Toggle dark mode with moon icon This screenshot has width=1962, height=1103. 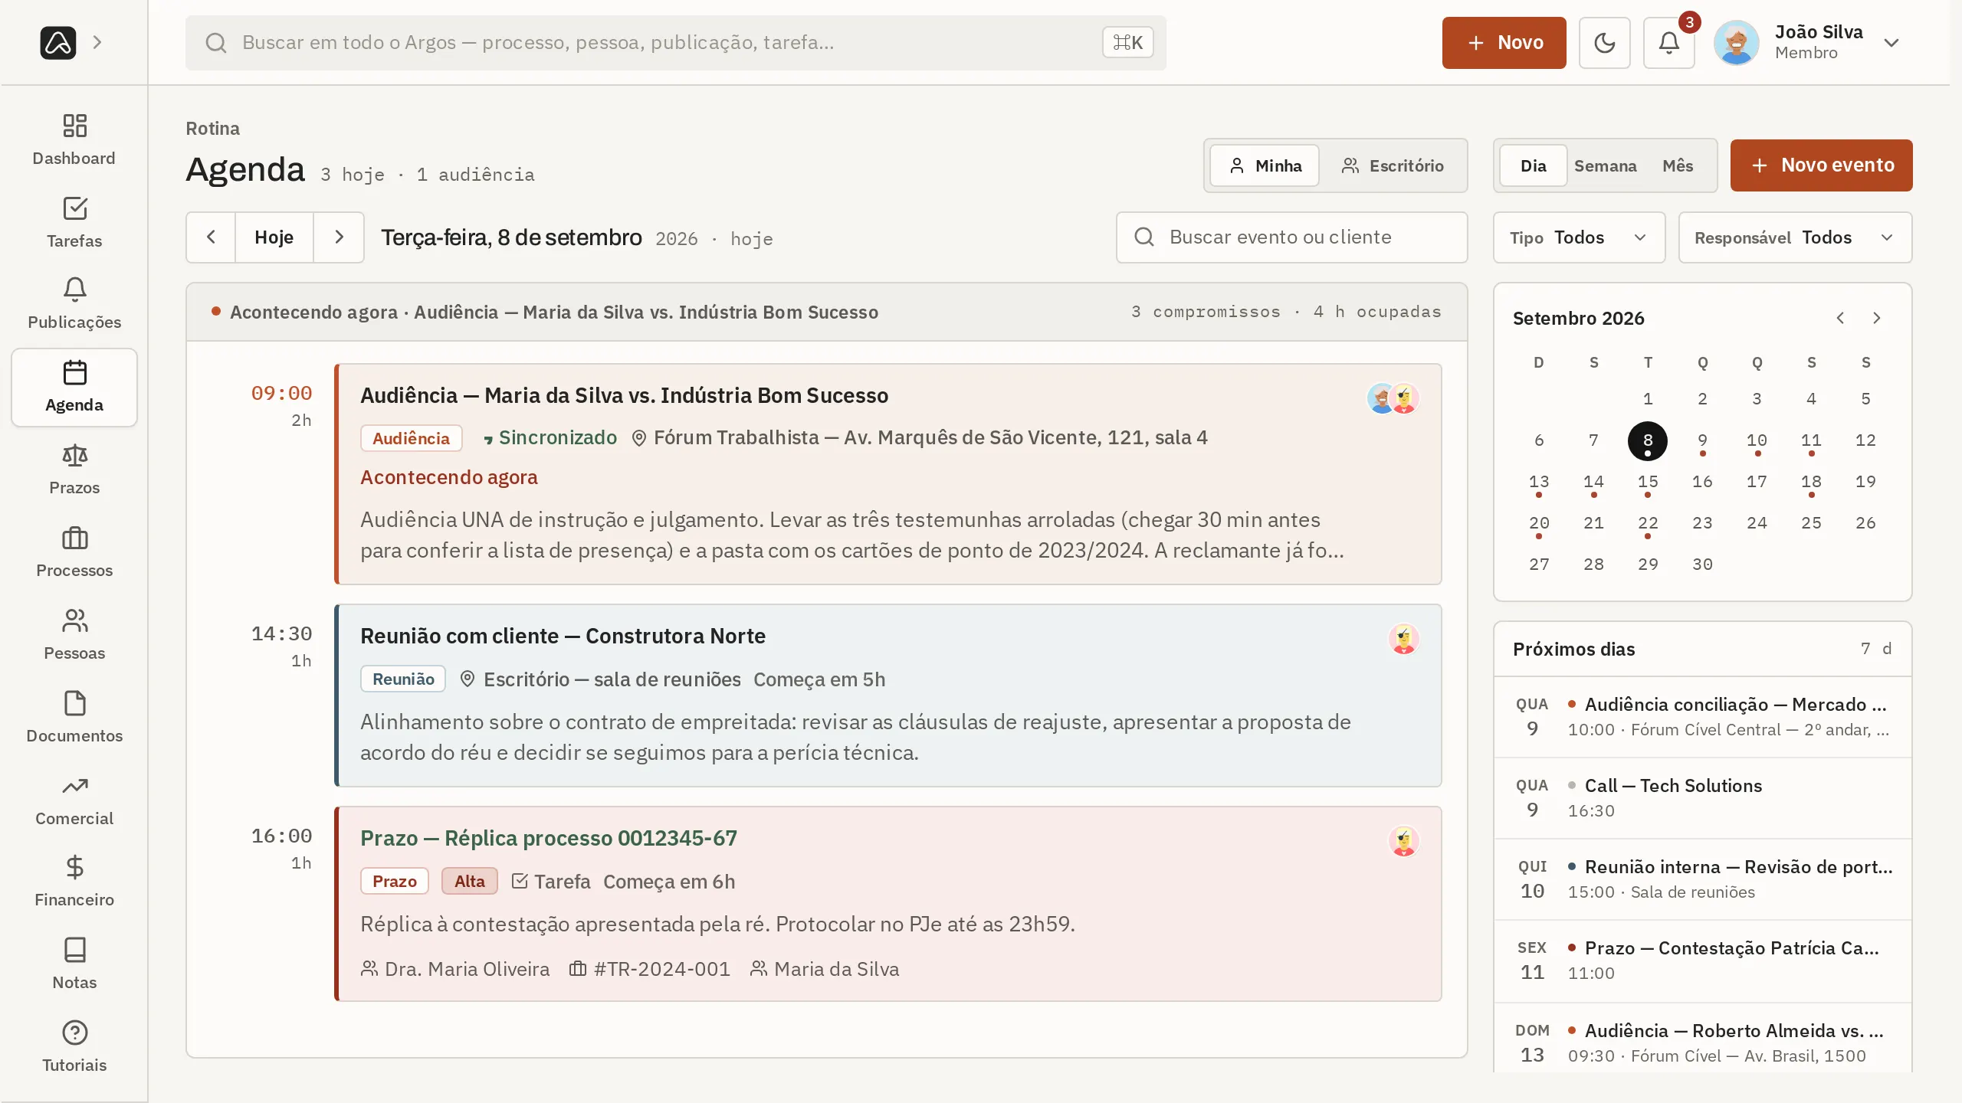click(1605, 43)
